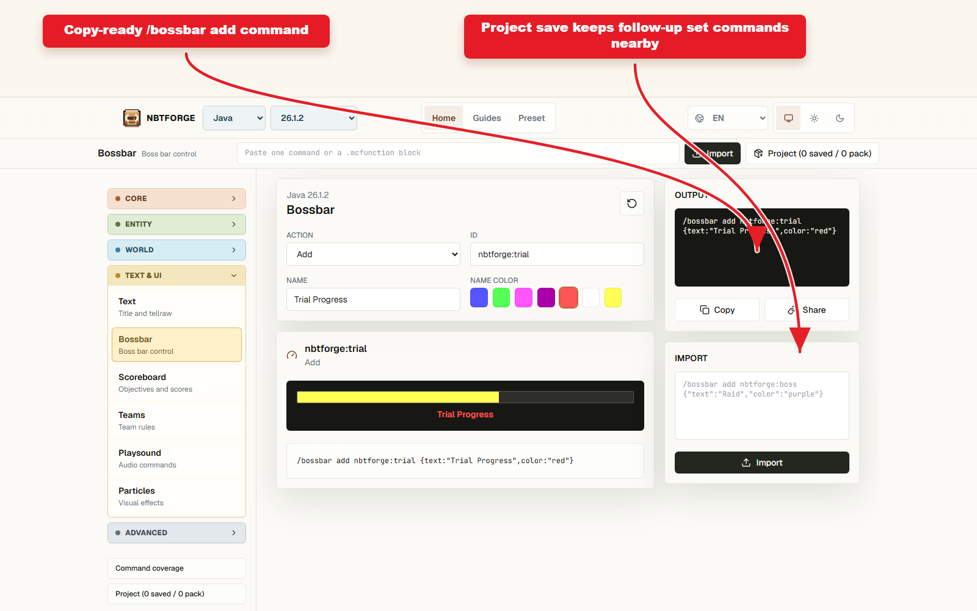Viewport: 977px width, 611px height.
Task: Switch to light theme
Action: click(x=814, y=118)
